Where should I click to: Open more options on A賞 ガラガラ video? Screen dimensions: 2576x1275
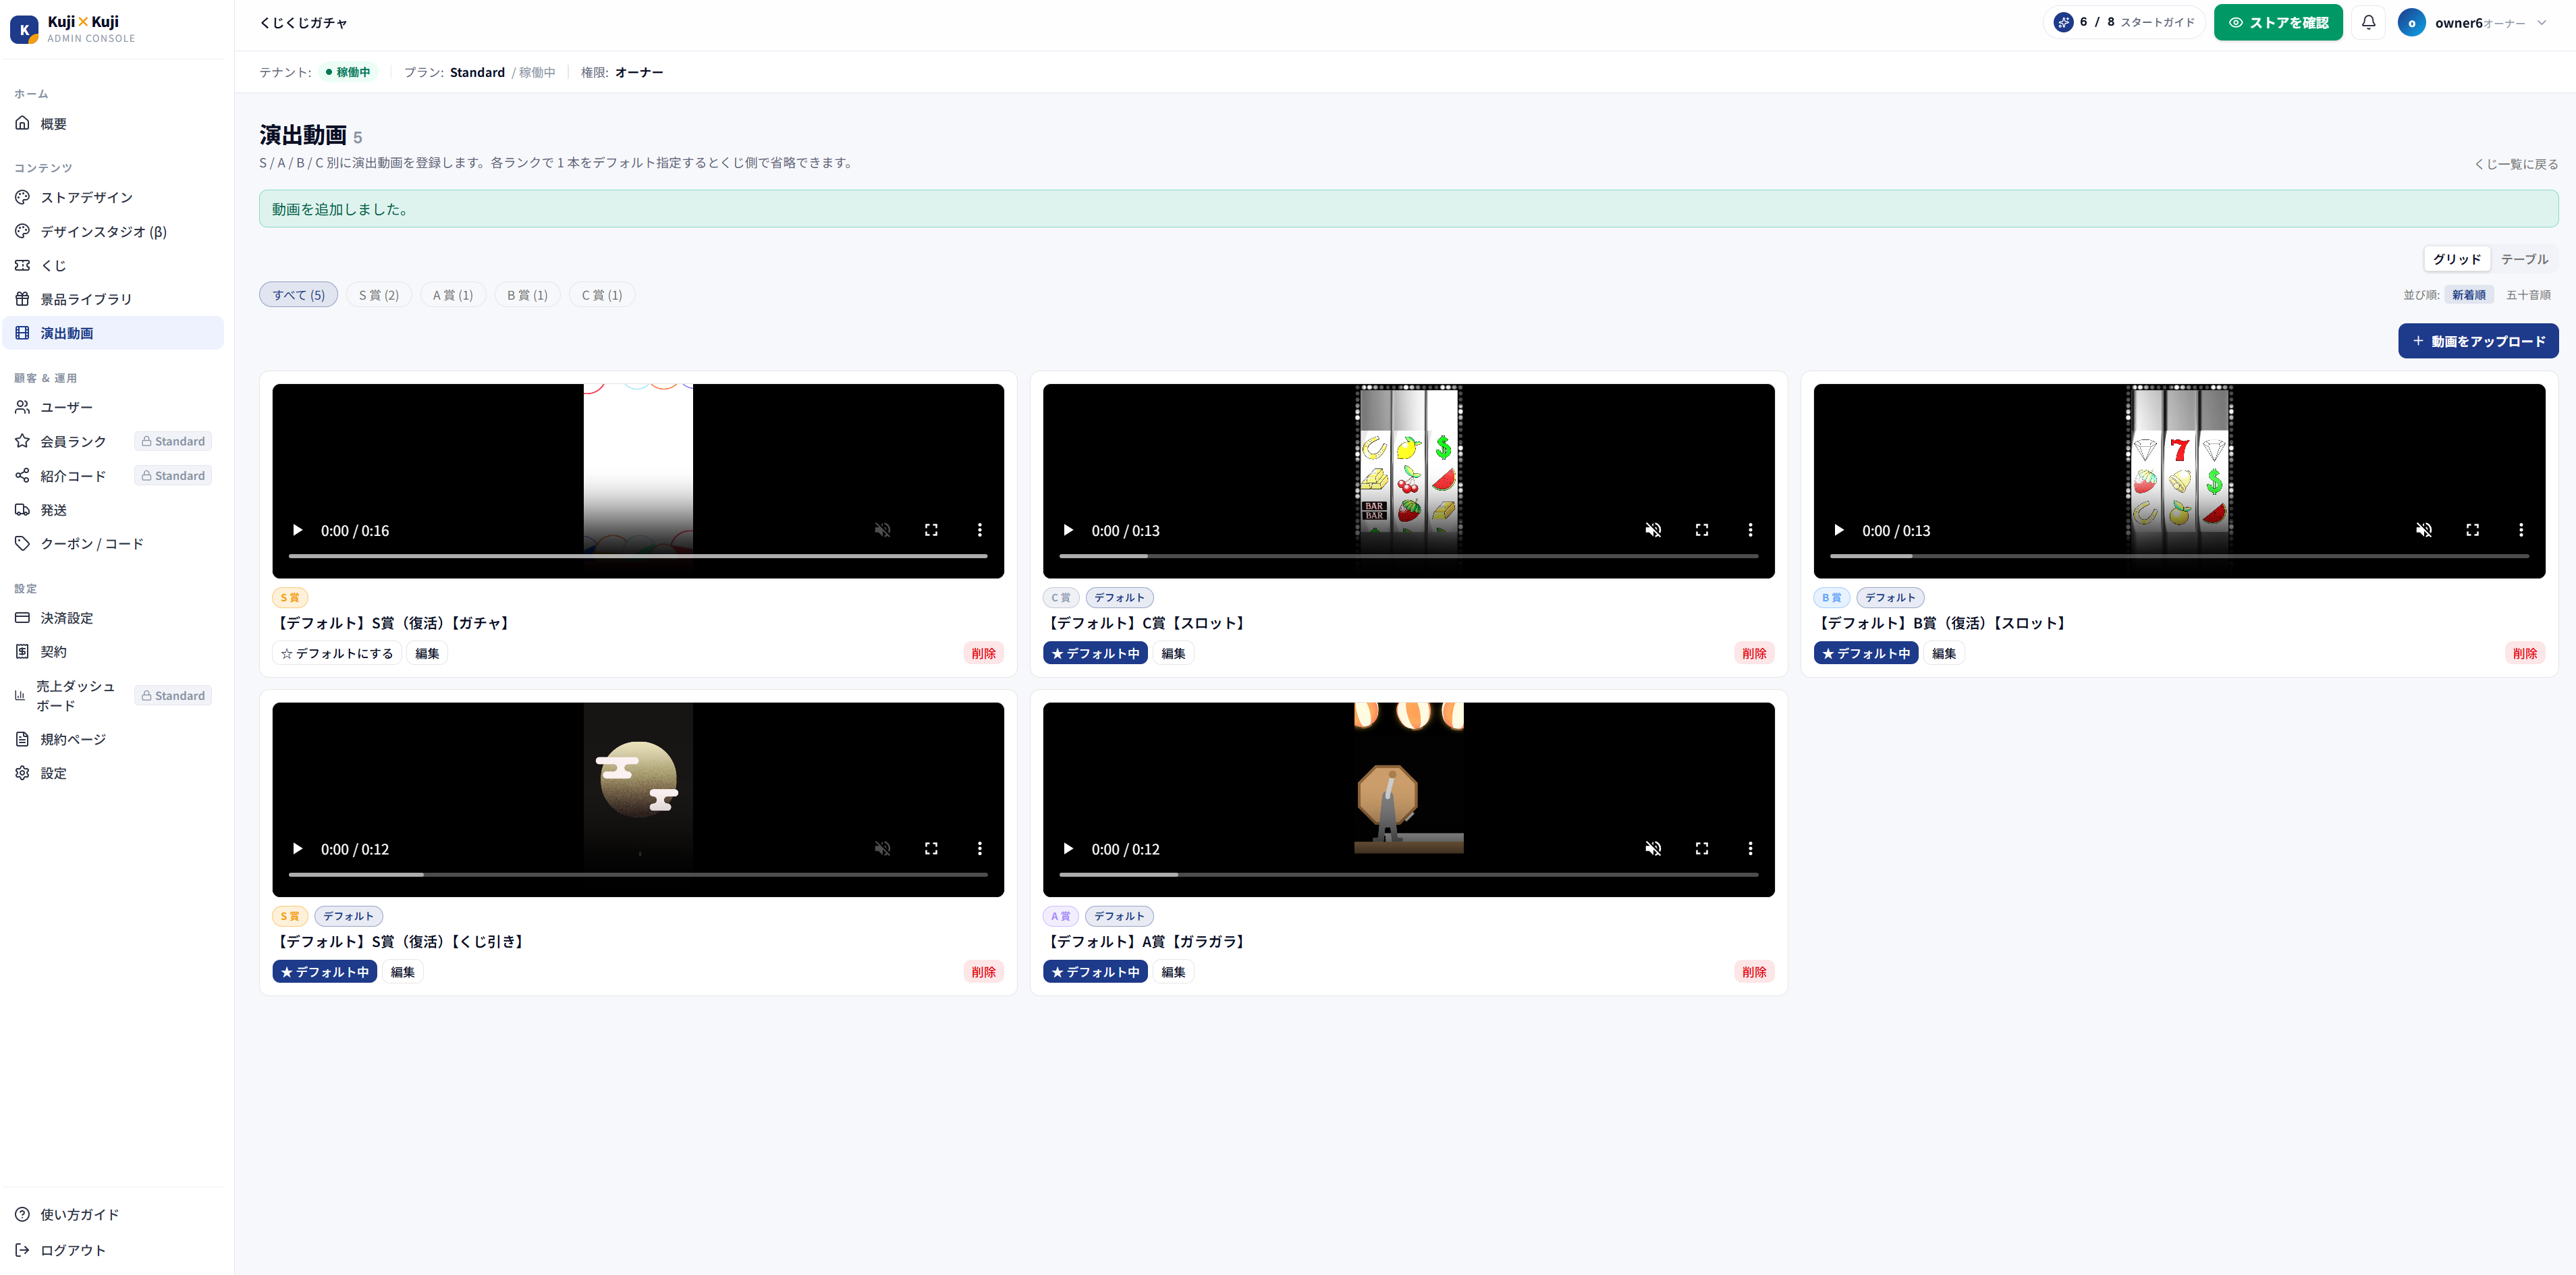tap(1750, 849)
